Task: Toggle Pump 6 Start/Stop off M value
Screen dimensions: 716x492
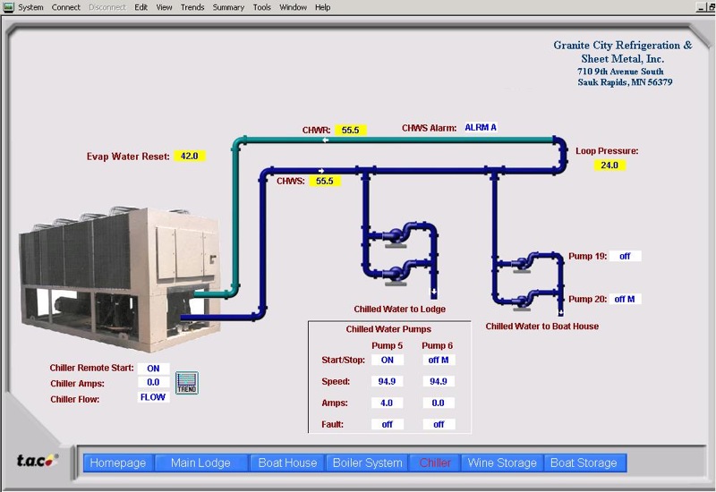Action: point(439,360)
